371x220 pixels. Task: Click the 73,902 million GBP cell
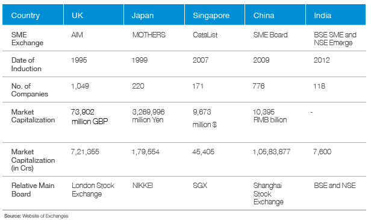[x=89, y=116]
